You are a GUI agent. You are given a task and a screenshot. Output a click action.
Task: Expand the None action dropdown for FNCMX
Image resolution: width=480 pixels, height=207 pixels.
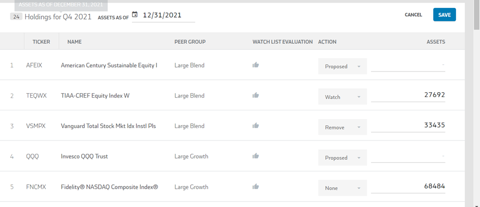click(343, 188)
